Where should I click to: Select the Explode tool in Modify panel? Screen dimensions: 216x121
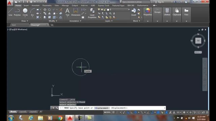[x=61, y=13]
